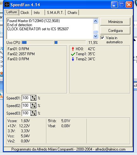Open the Info tab
The image size is (137, 155).
tap(37, 13)
